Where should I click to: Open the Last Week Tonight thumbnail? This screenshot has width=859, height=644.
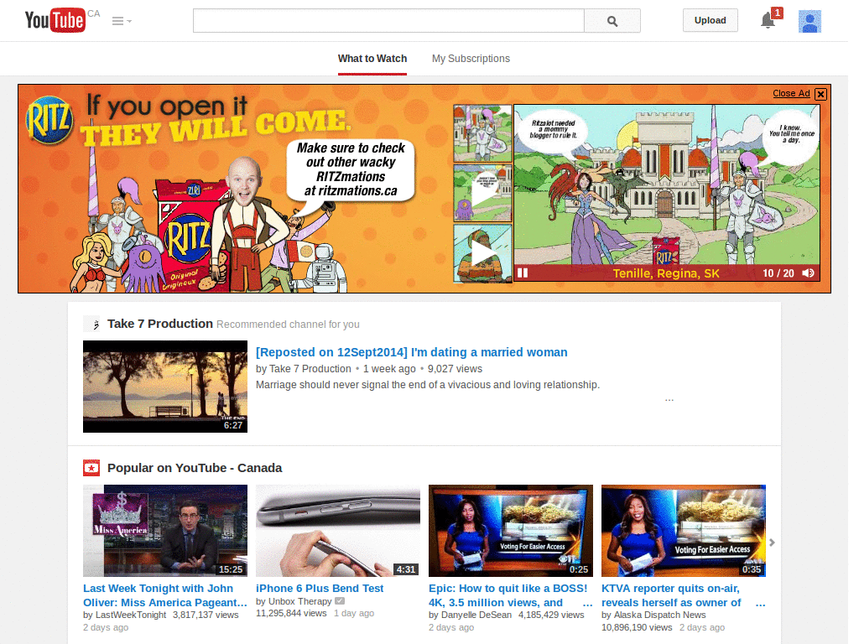click(x=165, y=531)
